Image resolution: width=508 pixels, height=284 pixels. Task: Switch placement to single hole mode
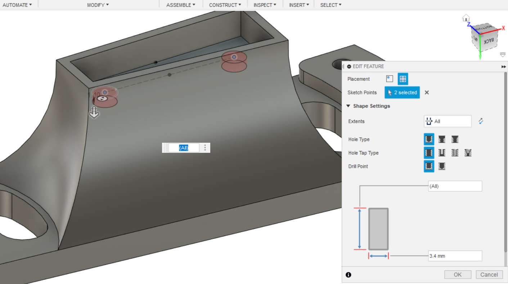pyautogui.click(x=390, y=79)
